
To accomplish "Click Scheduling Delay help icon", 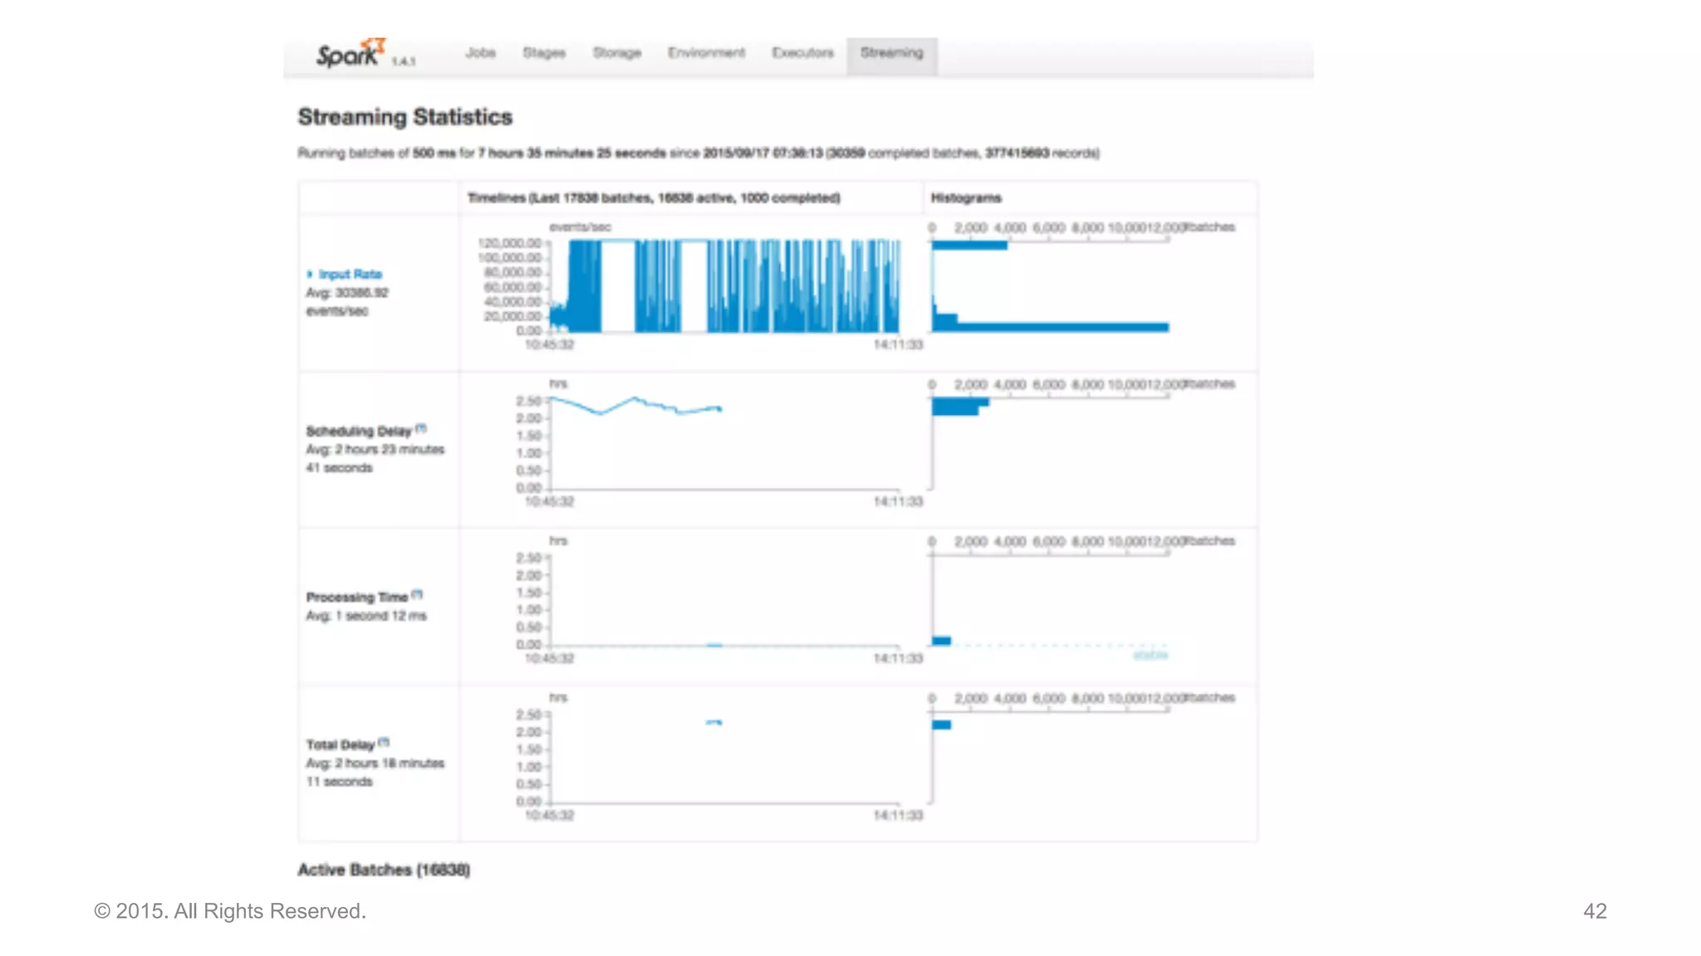I will [421, 428].
